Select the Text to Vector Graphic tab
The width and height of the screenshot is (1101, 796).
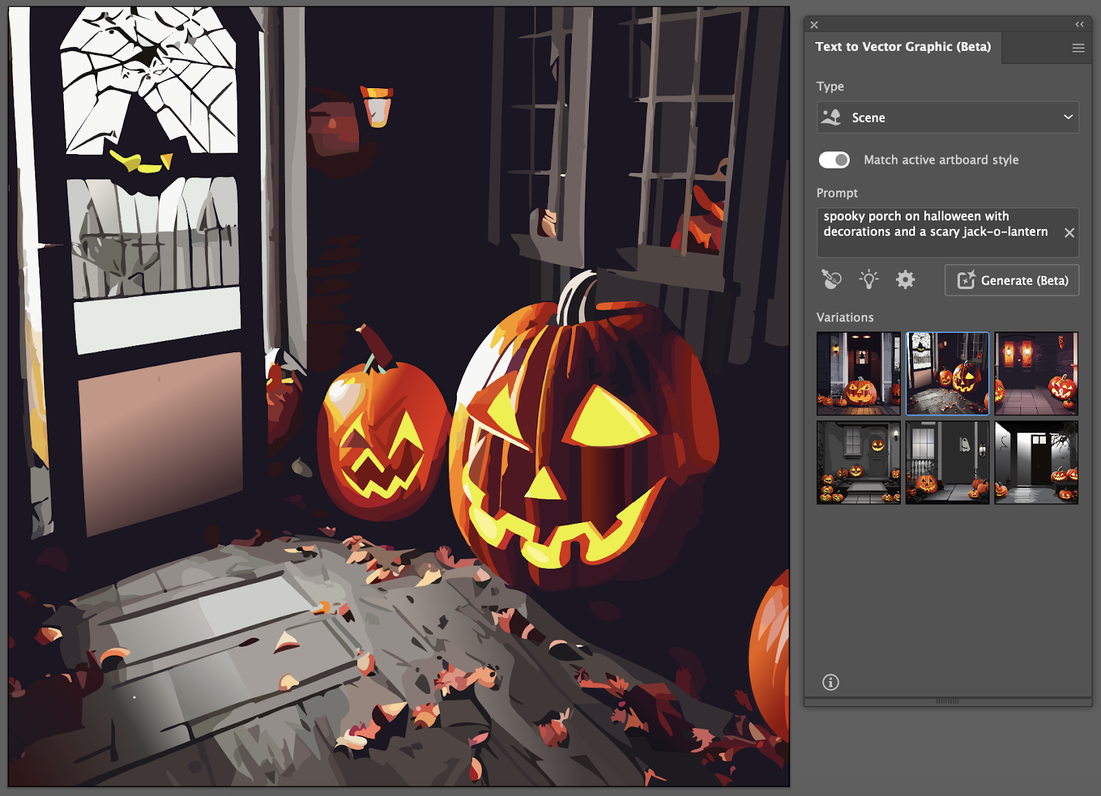[x=903, y=47]
